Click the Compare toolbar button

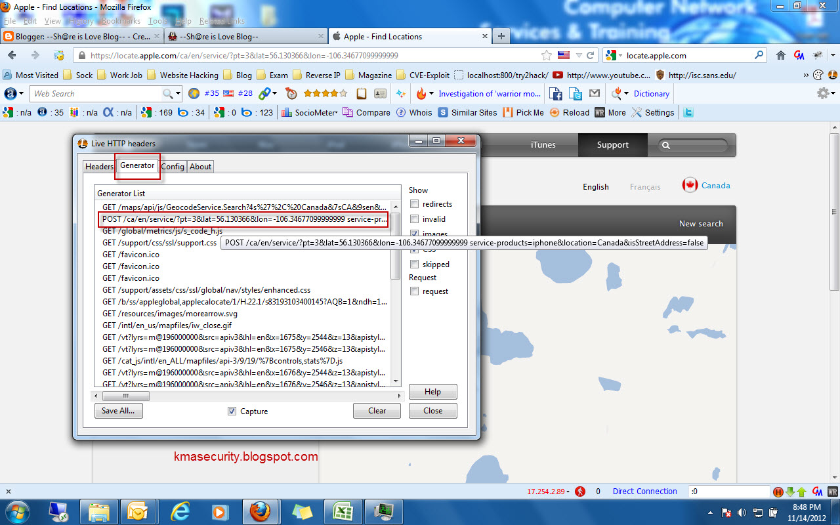[x=367, y=113]
